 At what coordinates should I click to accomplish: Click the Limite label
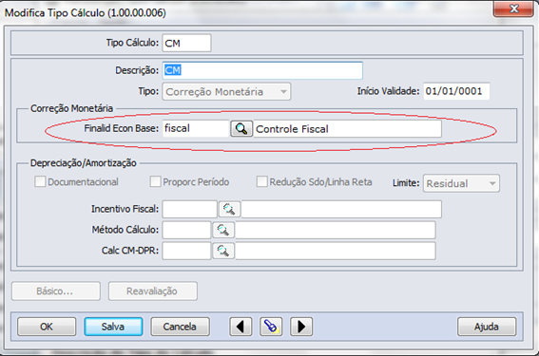(406, 183)
